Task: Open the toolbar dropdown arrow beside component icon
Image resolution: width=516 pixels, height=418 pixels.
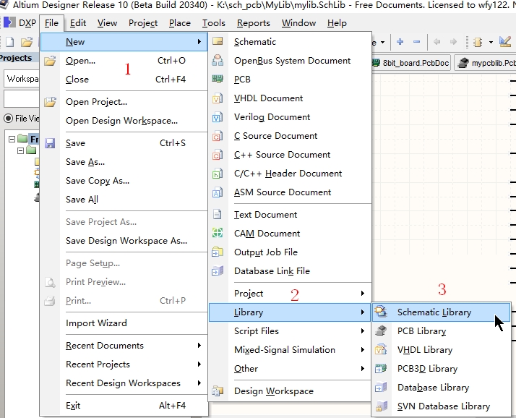Action: point(491,42)
